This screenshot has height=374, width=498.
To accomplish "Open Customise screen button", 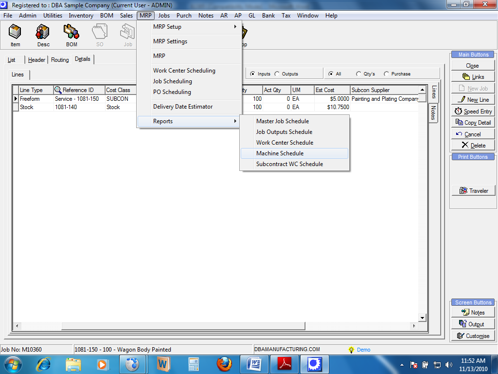I will [473, 336].
